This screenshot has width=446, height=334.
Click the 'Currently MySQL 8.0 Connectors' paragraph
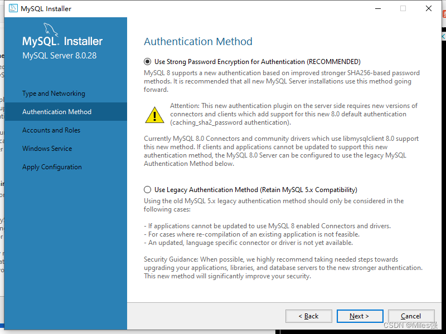[x=282, y=151]
